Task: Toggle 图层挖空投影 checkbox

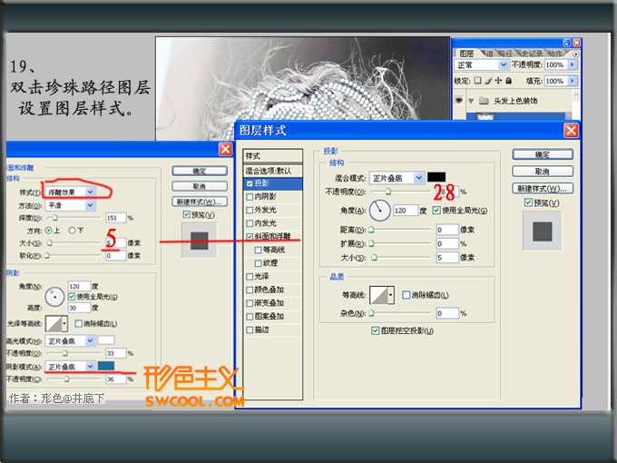Action: coord(375,330)
